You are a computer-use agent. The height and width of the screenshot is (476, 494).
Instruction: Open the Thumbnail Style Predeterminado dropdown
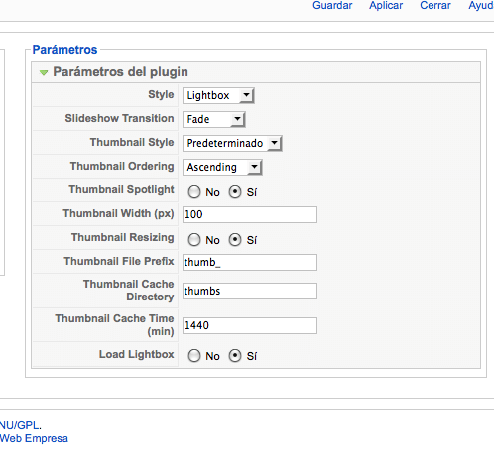click(x=232, y=143)
